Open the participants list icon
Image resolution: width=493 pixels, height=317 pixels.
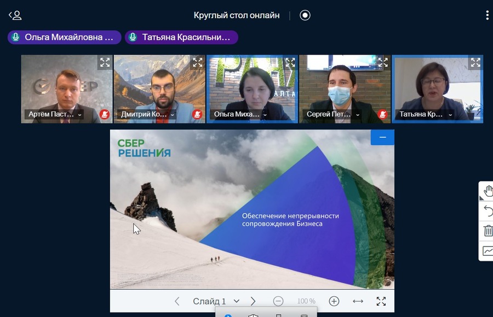[15, 15]
